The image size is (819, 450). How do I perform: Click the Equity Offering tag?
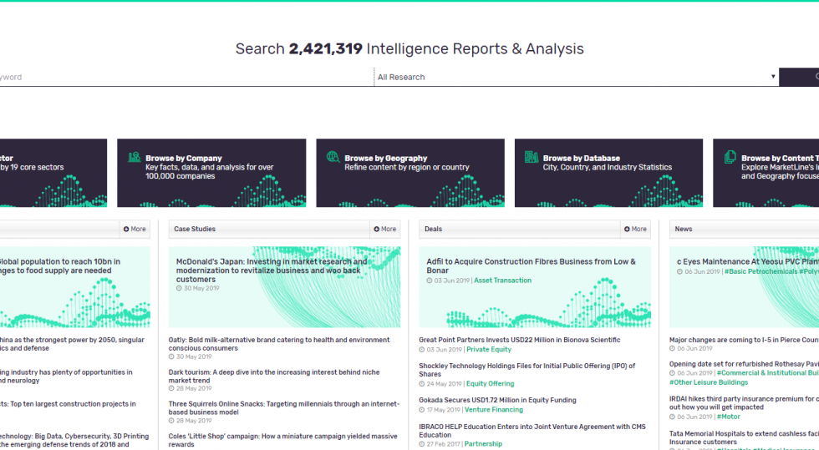tap(490, 384)
